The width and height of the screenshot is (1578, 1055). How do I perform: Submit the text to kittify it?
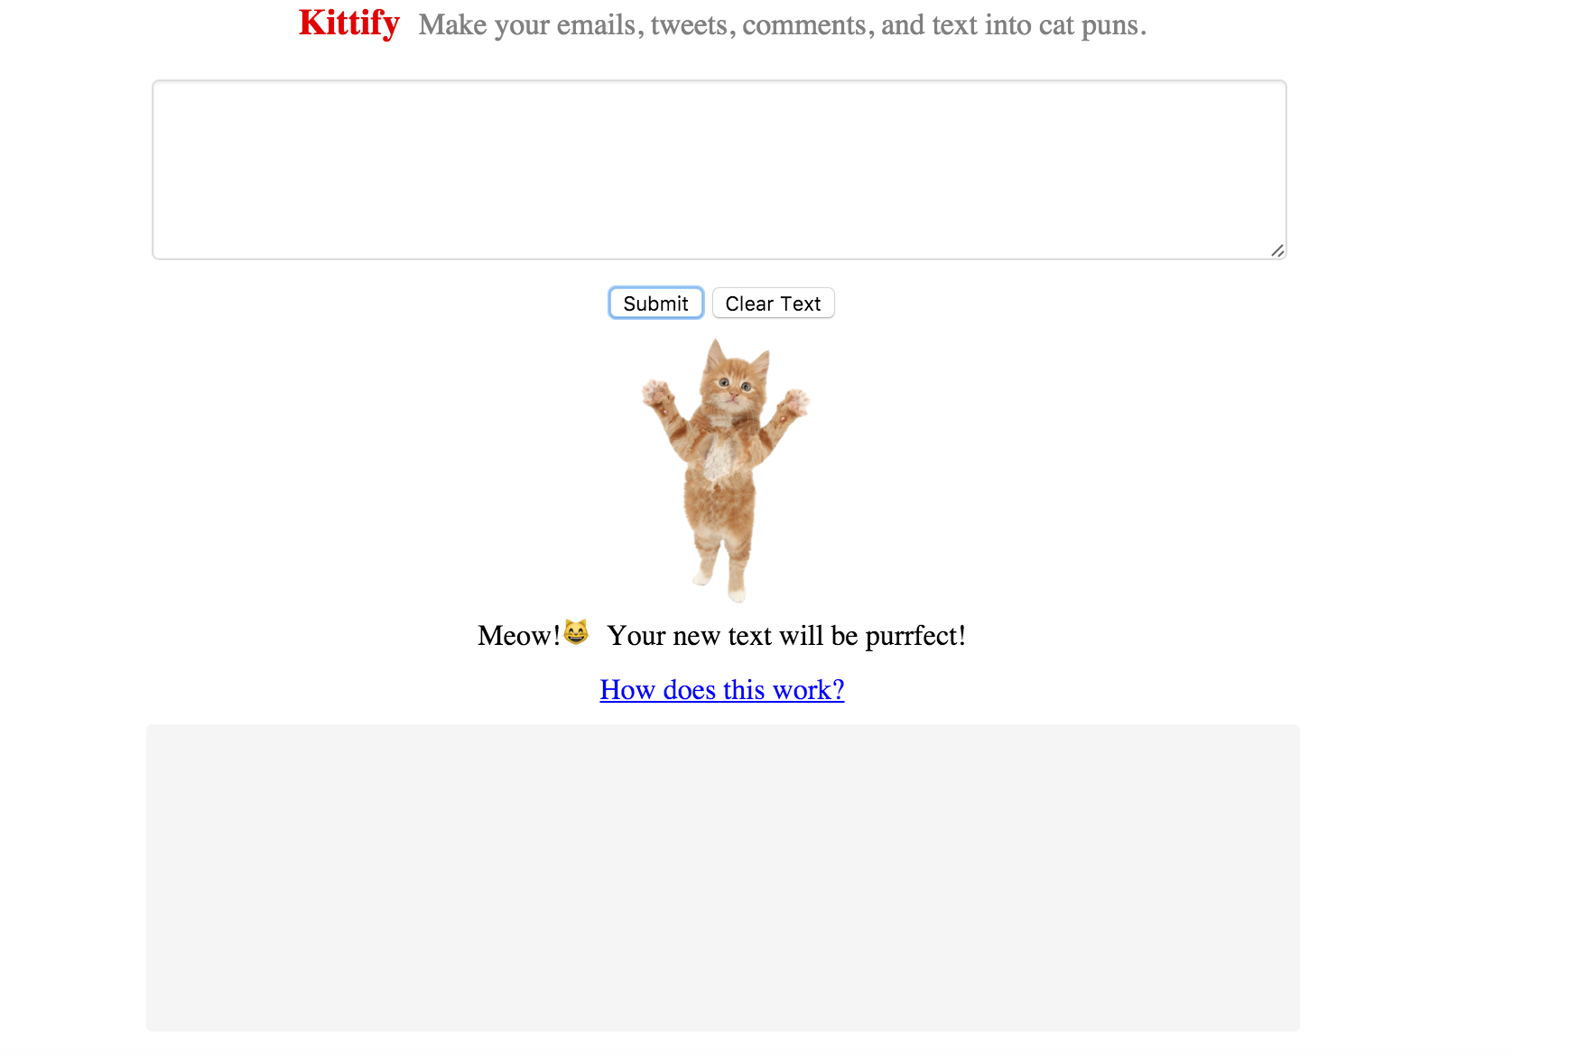click(655, 303)
